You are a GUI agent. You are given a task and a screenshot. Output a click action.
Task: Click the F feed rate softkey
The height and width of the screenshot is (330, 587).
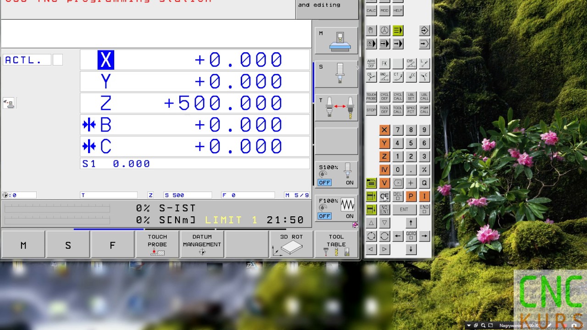coord(112,245)
